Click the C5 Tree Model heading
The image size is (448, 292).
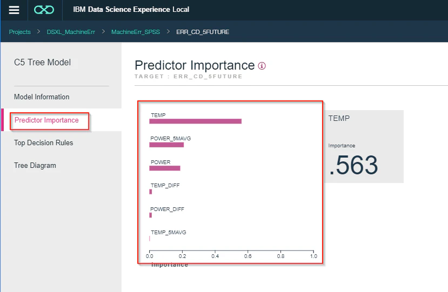click(42, 62)
